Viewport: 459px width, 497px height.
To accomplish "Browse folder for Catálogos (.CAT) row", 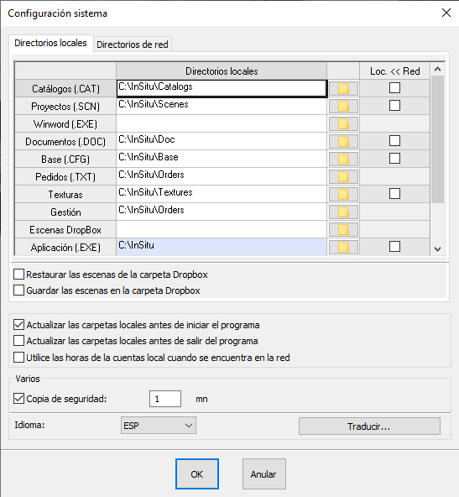I will (343, 88).
